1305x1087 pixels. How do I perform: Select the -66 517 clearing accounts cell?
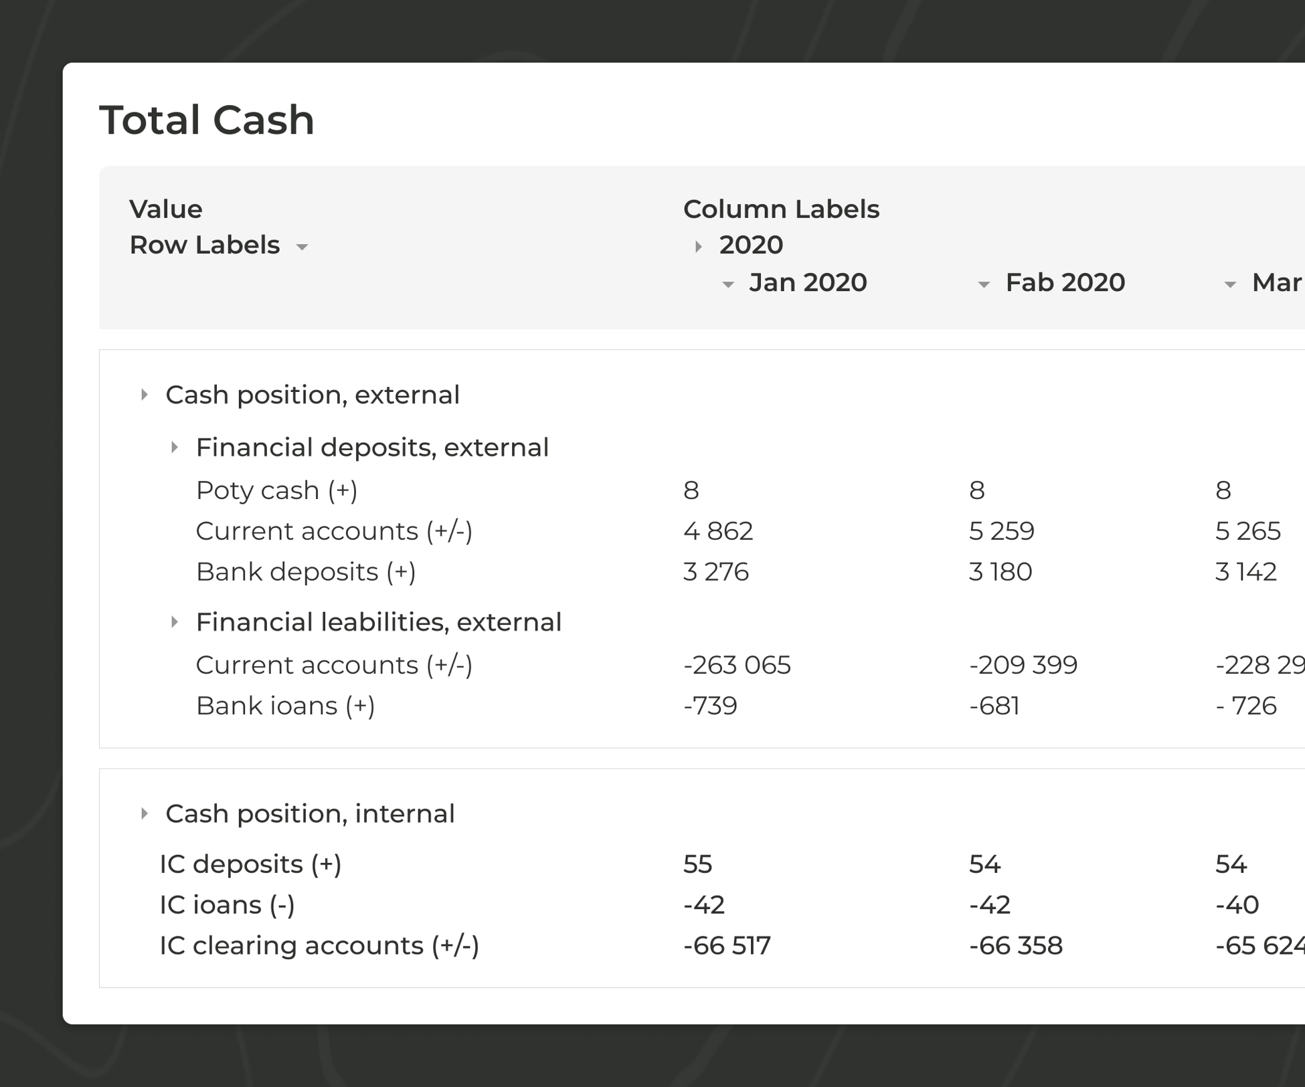coord(726,945)
